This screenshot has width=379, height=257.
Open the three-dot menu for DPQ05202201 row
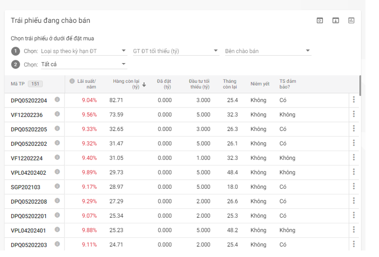coord(354,215)
